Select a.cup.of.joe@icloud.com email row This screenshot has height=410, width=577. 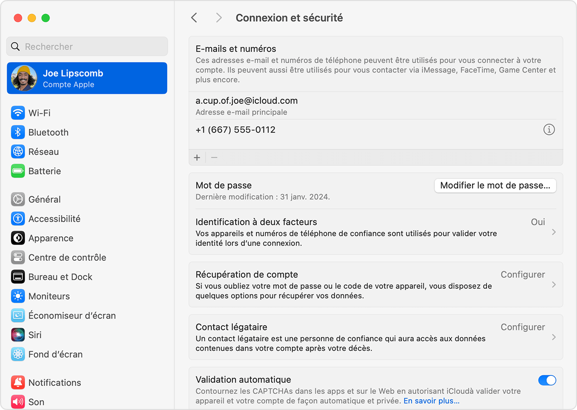point(376,106)
